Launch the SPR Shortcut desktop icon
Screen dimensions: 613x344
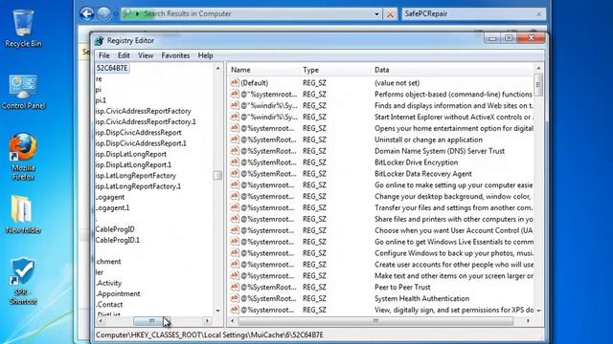[x=23, y=281]
